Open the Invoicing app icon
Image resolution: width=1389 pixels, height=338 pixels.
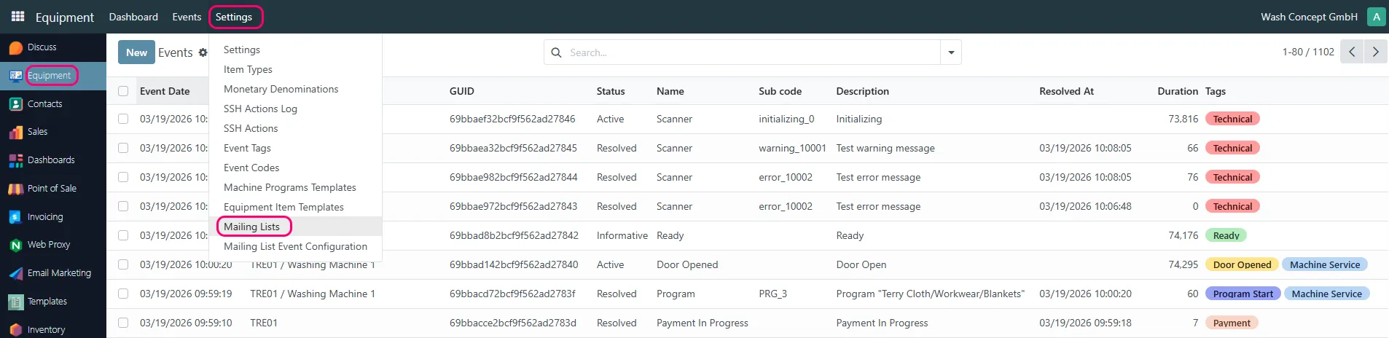(15, 217)
